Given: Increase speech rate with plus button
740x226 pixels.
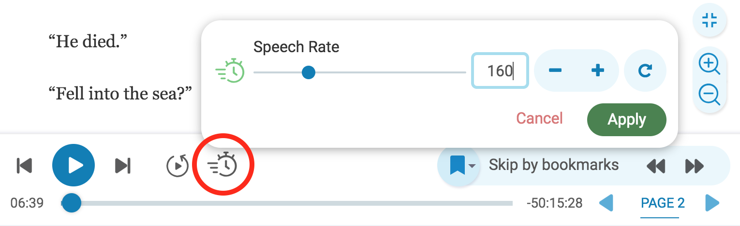Looking at the screenshot, I should tap(598, 71).
